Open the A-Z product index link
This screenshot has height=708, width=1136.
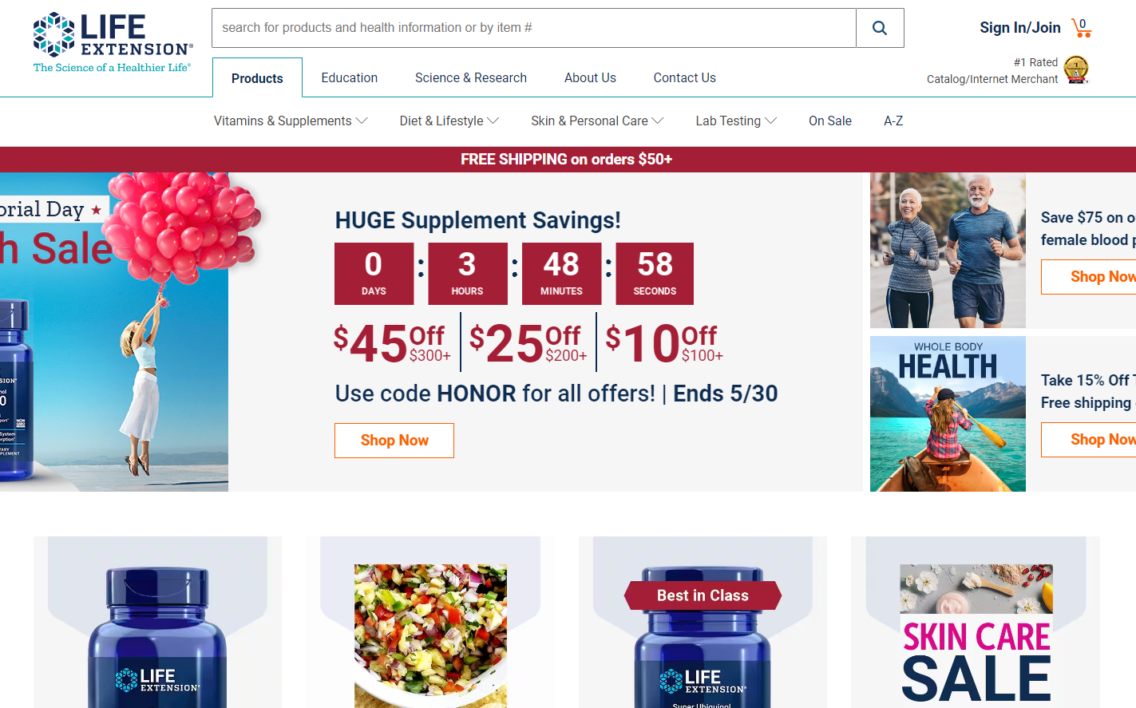coord(893,121)
